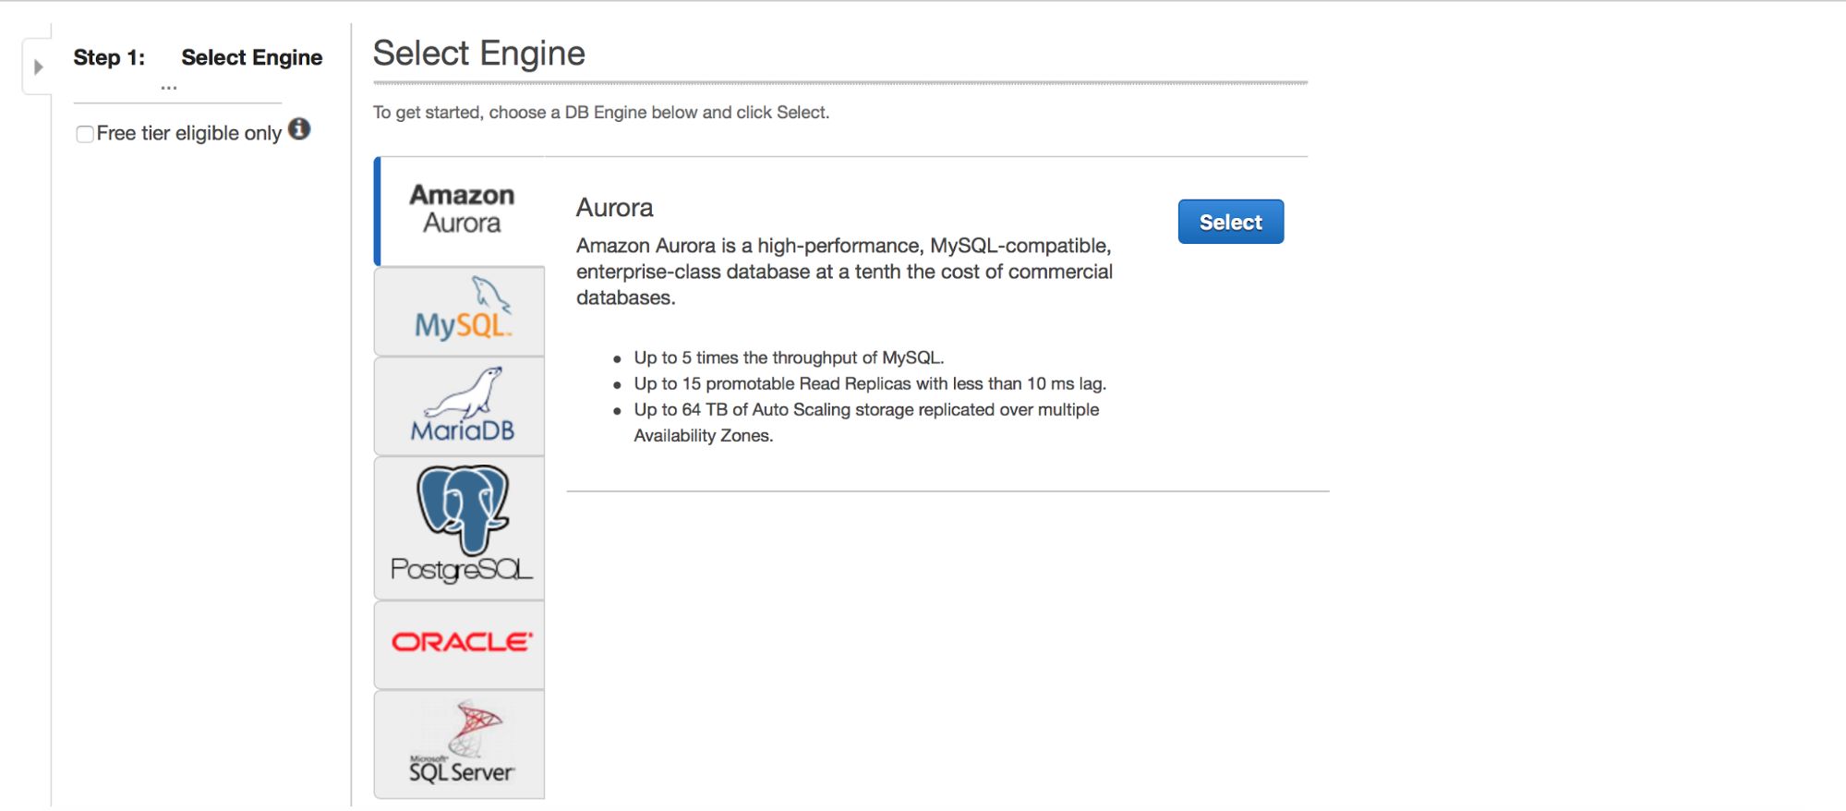The width and height of the screenshot is (1846, 811).
Task: Expand the side panel arrow at left
Action: 38,67
